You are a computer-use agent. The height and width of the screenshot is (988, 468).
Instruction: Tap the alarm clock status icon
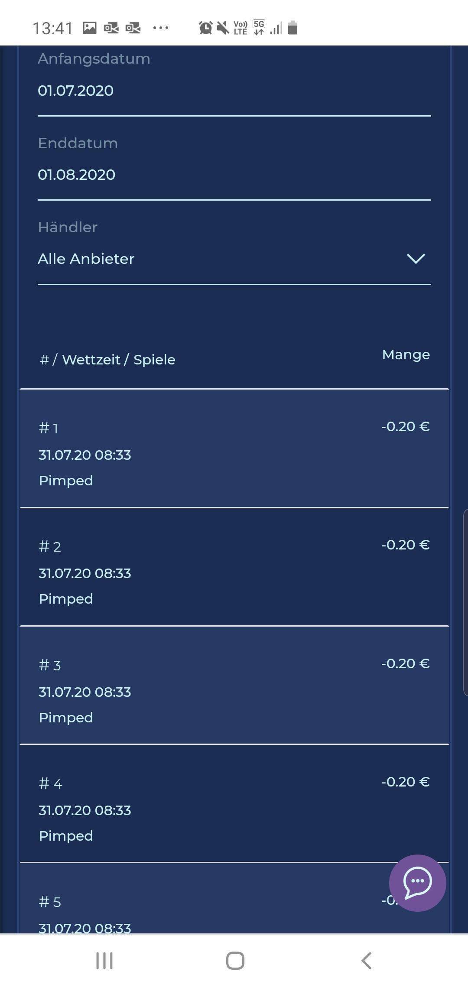tap(205, 28)
